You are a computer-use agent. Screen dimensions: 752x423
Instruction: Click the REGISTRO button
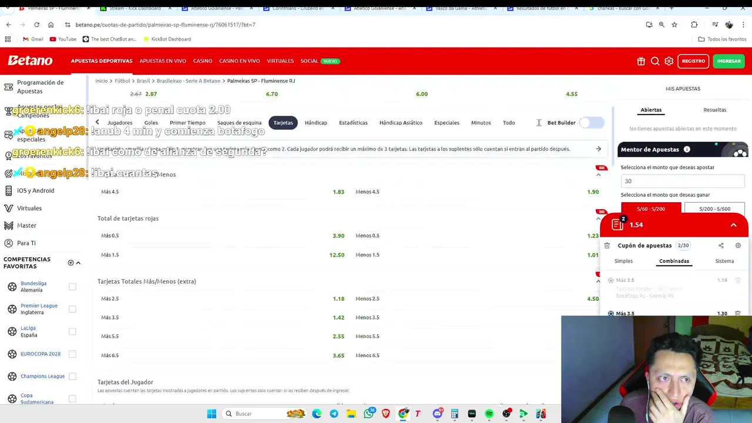[x=693, y=61]
